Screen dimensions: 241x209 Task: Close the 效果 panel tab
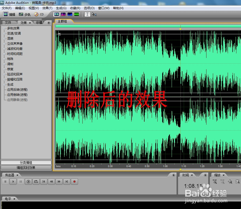[30, 23]
